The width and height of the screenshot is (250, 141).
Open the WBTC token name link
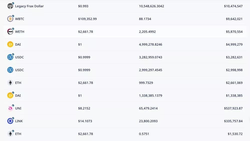click(x=20, y=19)
